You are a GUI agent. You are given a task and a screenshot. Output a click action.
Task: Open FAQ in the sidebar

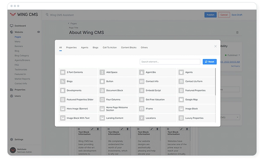(17, 65)
